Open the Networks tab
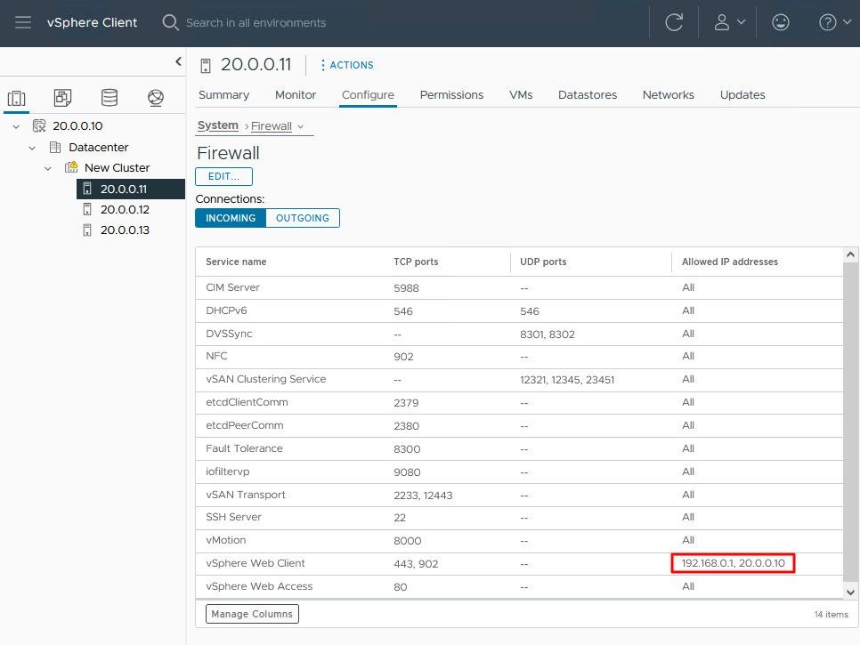 click(x=669, y=95)
